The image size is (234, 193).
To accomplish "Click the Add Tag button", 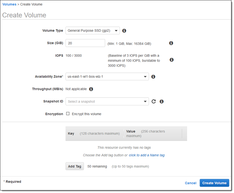I will 75,166.
